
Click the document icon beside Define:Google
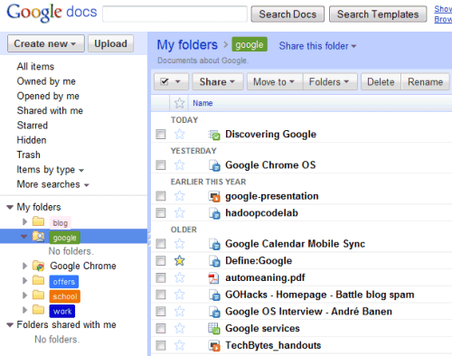tap(214, 261)
